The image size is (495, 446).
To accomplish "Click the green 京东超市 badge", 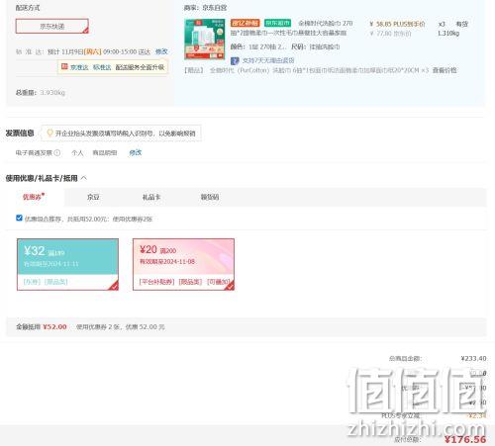I will coord(278,23).
